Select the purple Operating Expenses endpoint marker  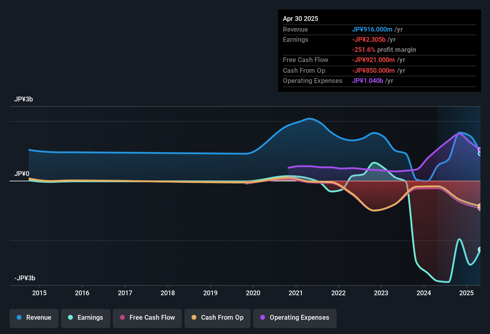480,150
